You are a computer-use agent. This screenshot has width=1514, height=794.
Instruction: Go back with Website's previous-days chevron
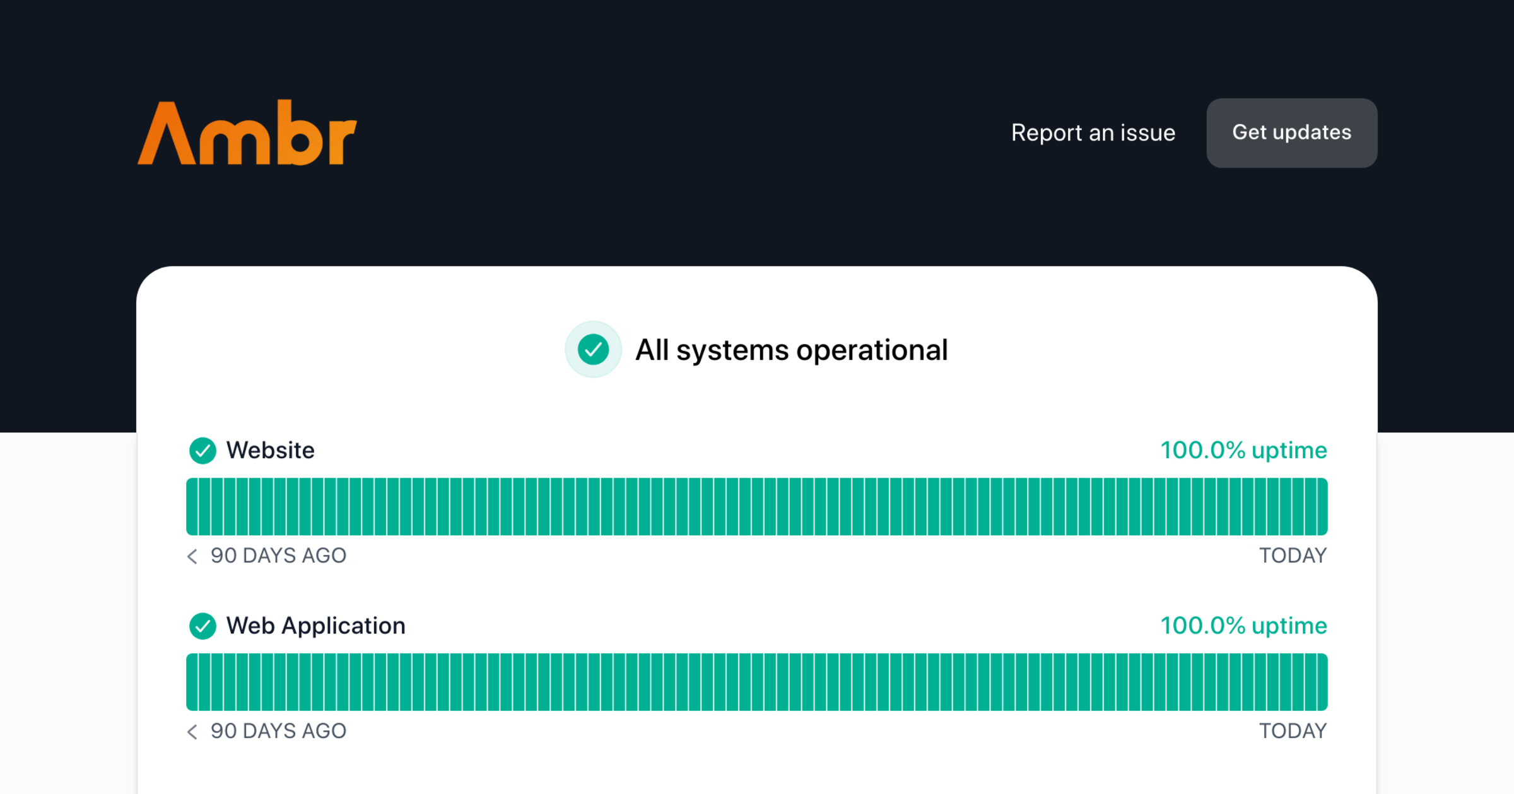192,556
